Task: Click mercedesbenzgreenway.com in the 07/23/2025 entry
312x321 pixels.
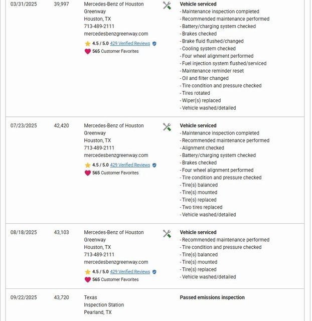Action: pyautogui.click(x=116, y=155)
